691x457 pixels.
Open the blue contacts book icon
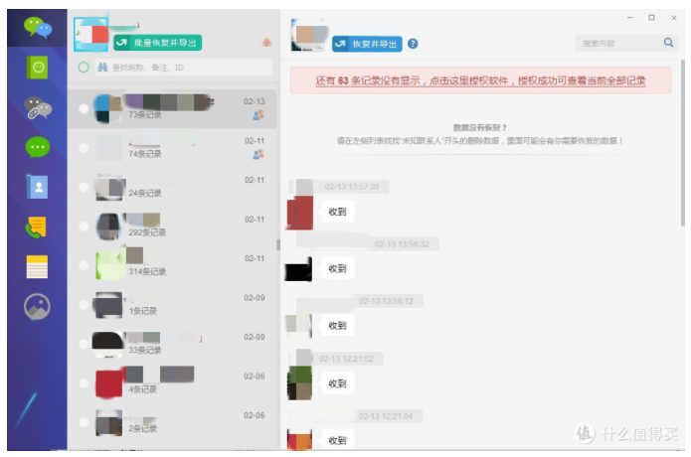pyautogui.click(x=38, y=187)
